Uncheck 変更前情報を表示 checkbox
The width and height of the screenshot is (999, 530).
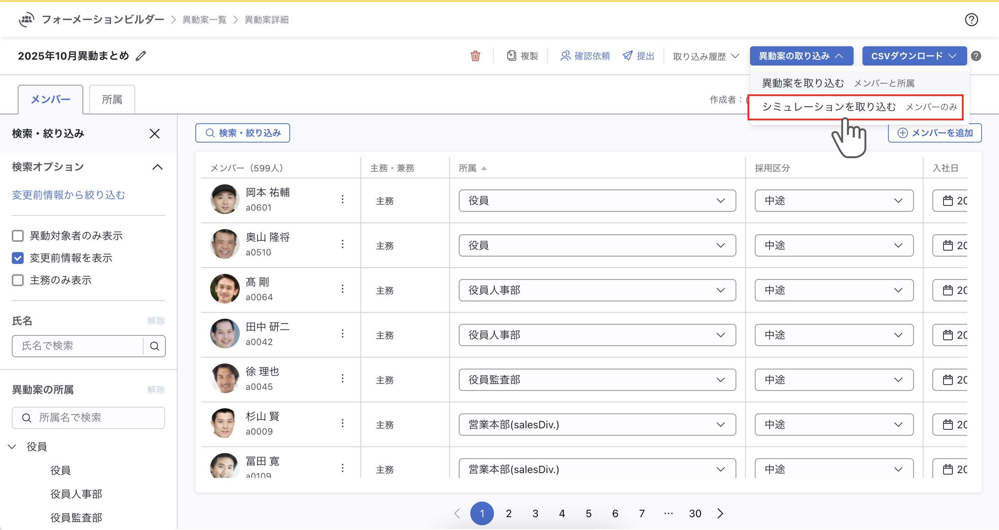coord(18,258)
